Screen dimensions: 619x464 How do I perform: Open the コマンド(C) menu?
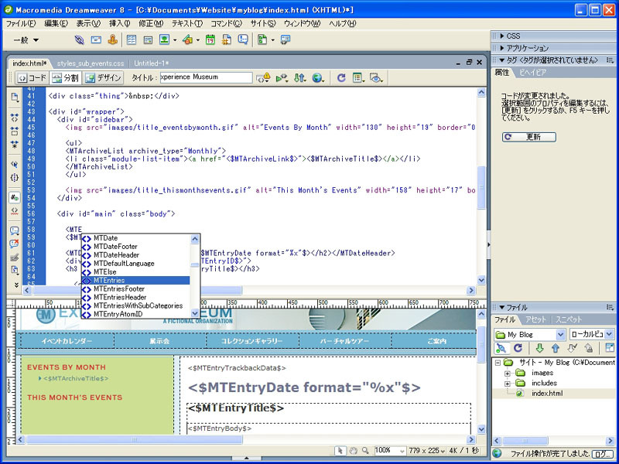[x=226, y=24]
